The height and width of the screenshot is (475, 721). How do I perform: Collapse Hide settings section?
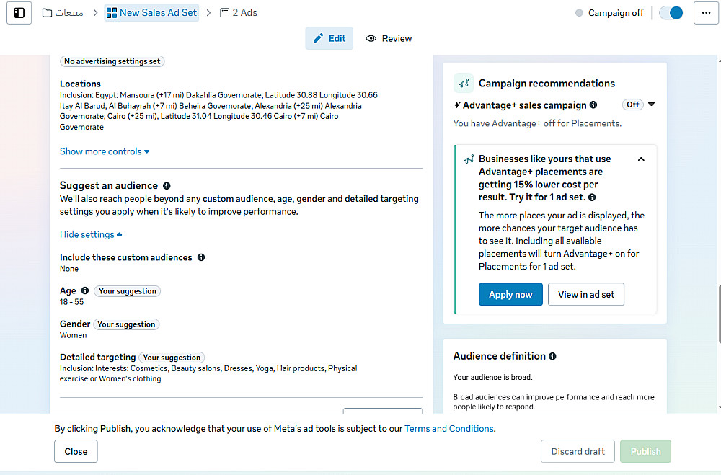[91, 234]
